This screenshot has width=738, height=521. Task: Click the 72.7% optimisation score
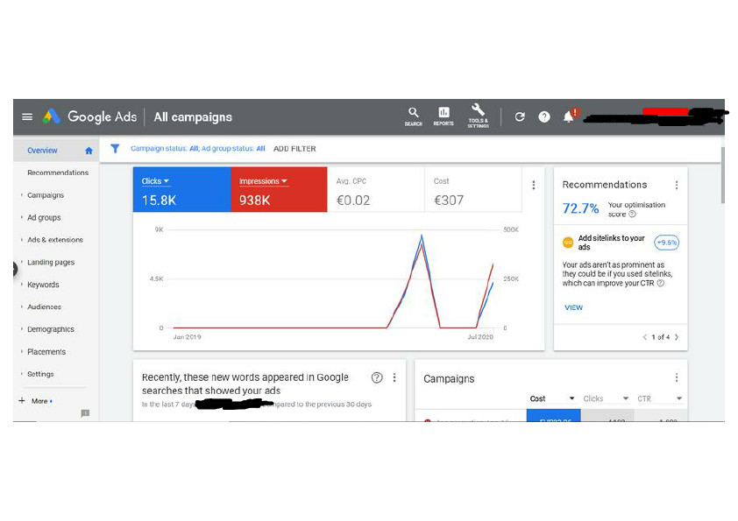coord(580,208)
